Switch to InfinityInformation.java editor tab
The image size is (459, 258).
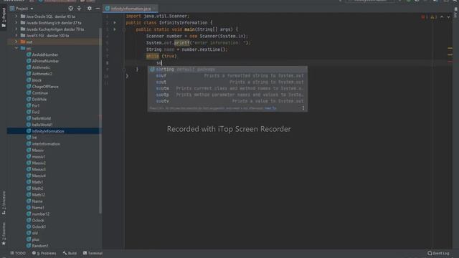pos(131,9)
